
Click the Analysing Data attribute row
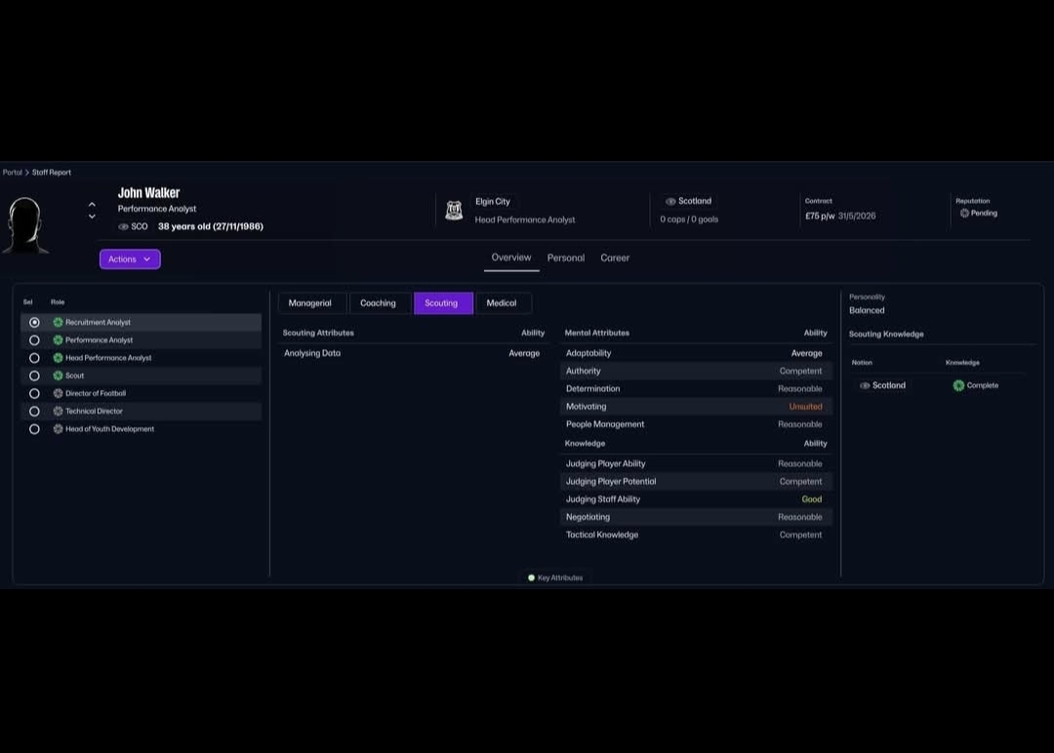tap(412, 353)
